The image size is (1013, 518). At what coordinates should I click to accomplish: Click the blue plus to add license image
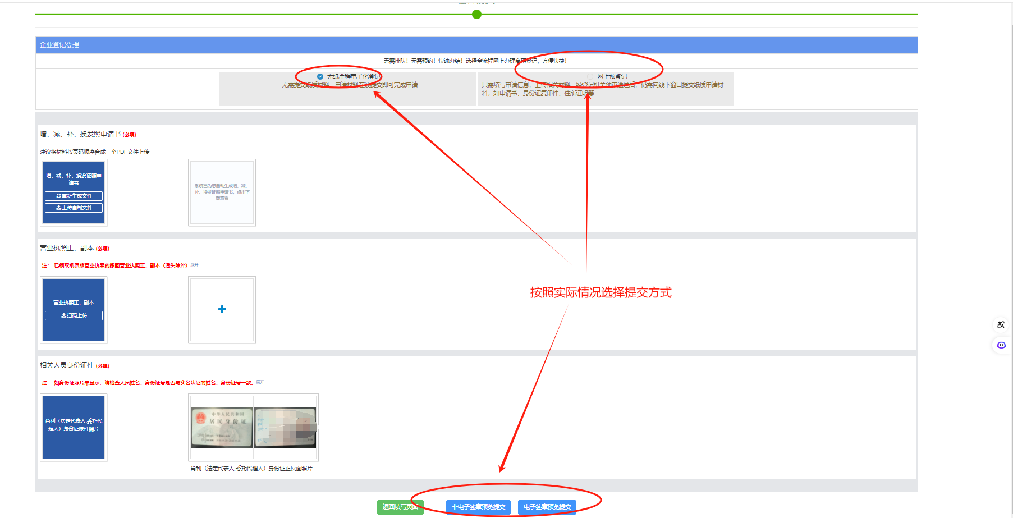pos(222,309)
